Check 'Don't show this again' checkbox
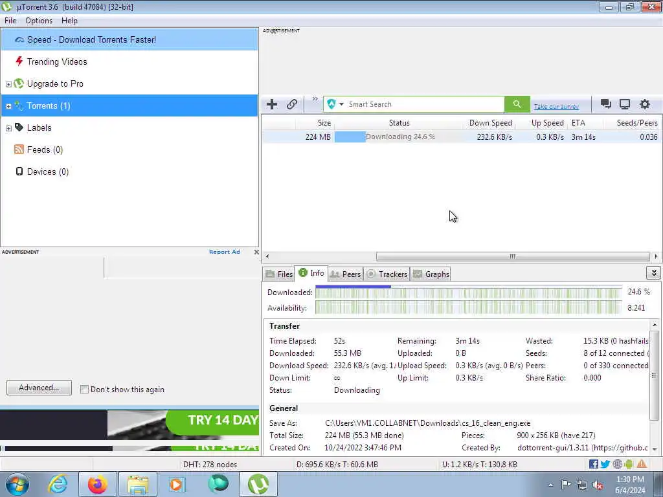 point(84,389)
